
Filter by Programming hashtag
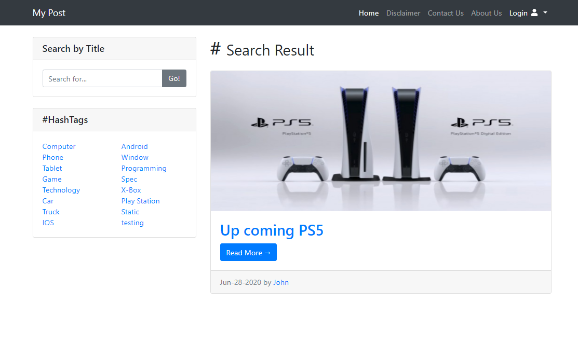tap(144, 168)
